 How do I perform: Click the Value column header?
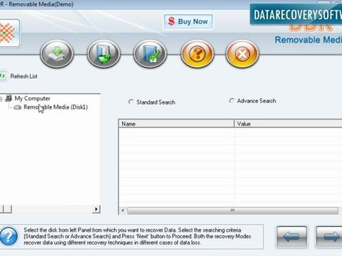coord(288,124)
